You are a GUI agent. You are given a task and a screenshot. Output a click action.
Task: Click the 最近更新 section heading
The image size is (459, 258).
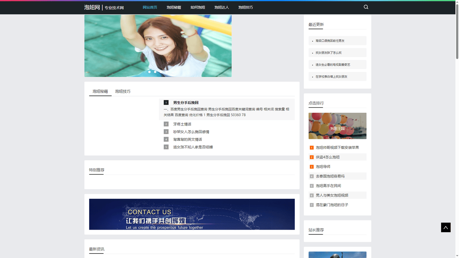316,25
